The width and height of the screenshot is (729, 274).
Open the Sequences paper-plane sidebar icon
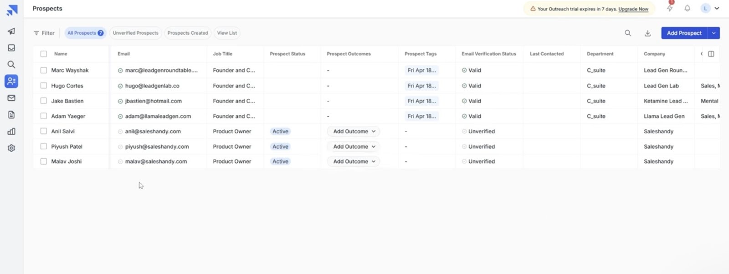(x=11, y=31)
